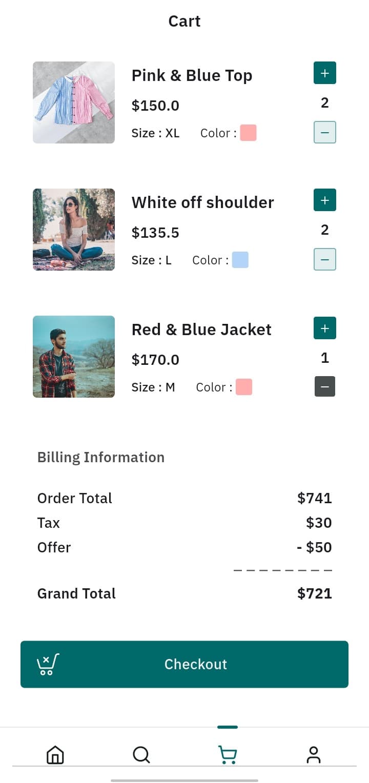This screenshot has height=783, width=369.
Task: Reduce White off shoulder quantity
Action: (x=324, y=259)
